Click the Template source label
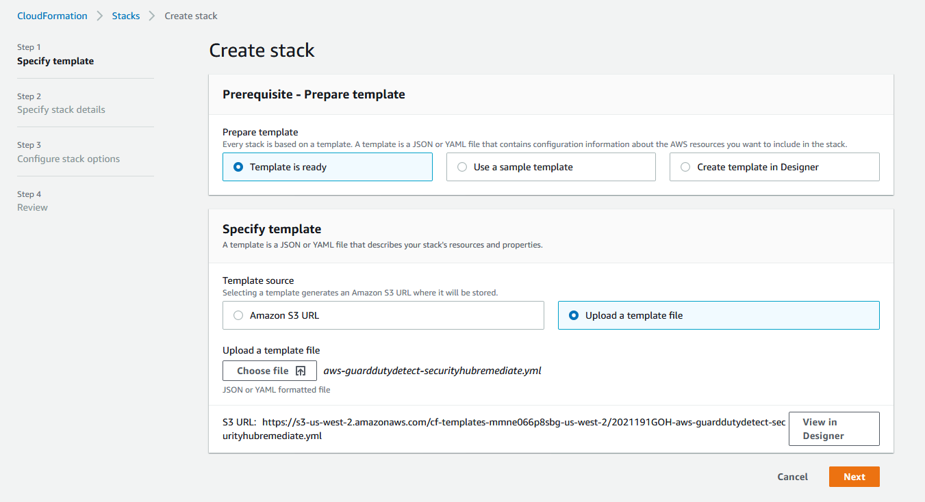925x502 pixels. point(258,280)
